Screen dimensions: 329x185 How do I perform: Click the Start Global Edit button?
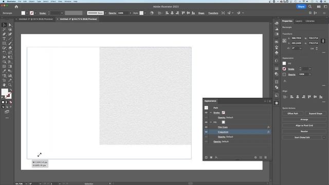click(302, 137)
